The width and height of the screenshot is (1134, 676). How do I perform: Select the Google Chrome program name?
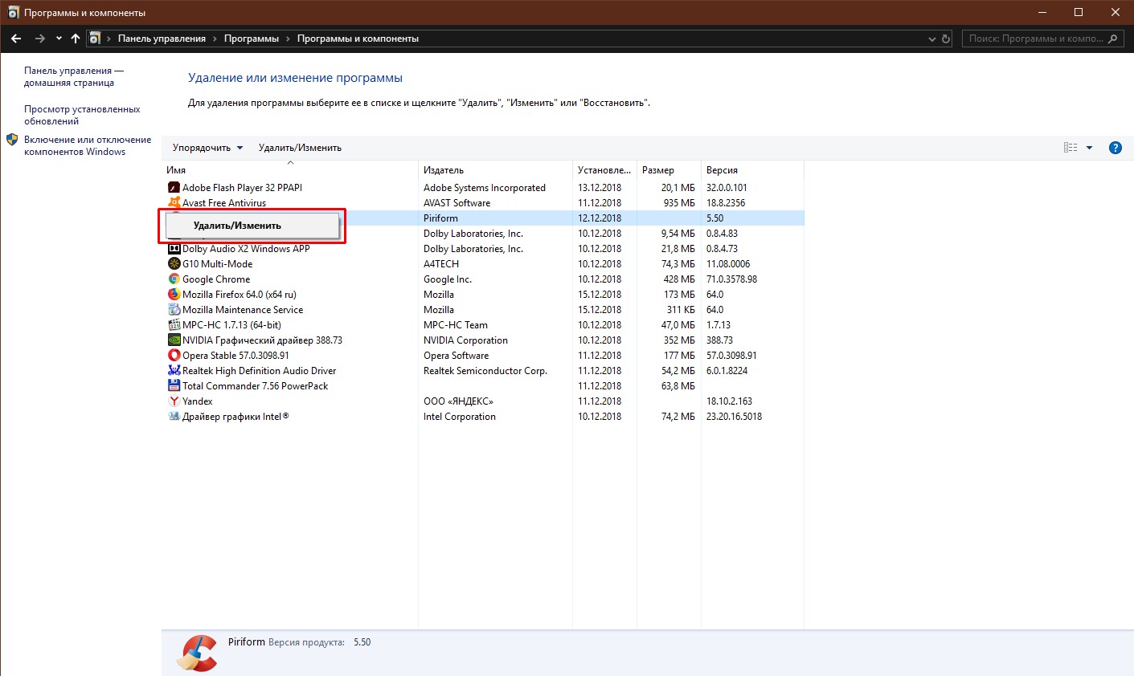coord(216,279)
